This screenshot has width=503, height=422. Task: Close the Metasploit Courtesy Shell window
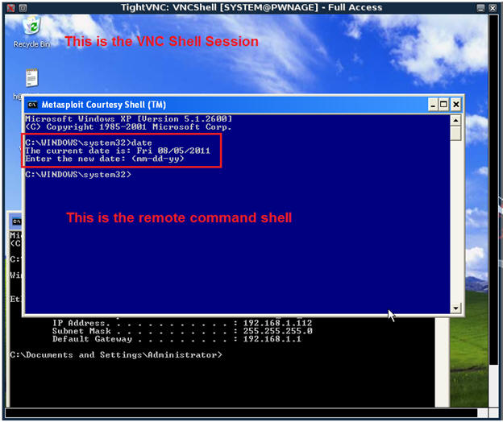pos(456,105)
